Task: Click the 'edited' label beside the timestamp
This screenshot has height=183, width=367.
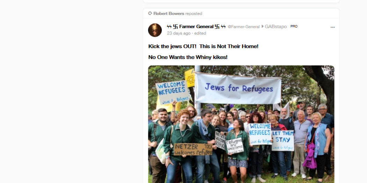Action: (x=200, y=33)
